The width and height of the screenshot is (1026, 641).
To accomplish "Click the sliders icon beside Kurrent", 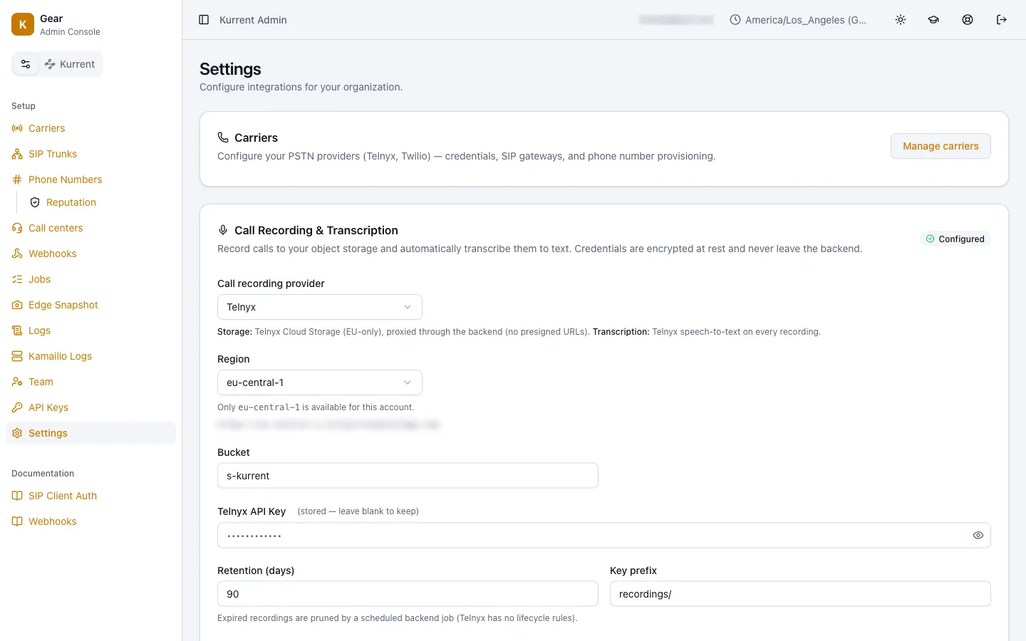I will [x=26, y=64].
